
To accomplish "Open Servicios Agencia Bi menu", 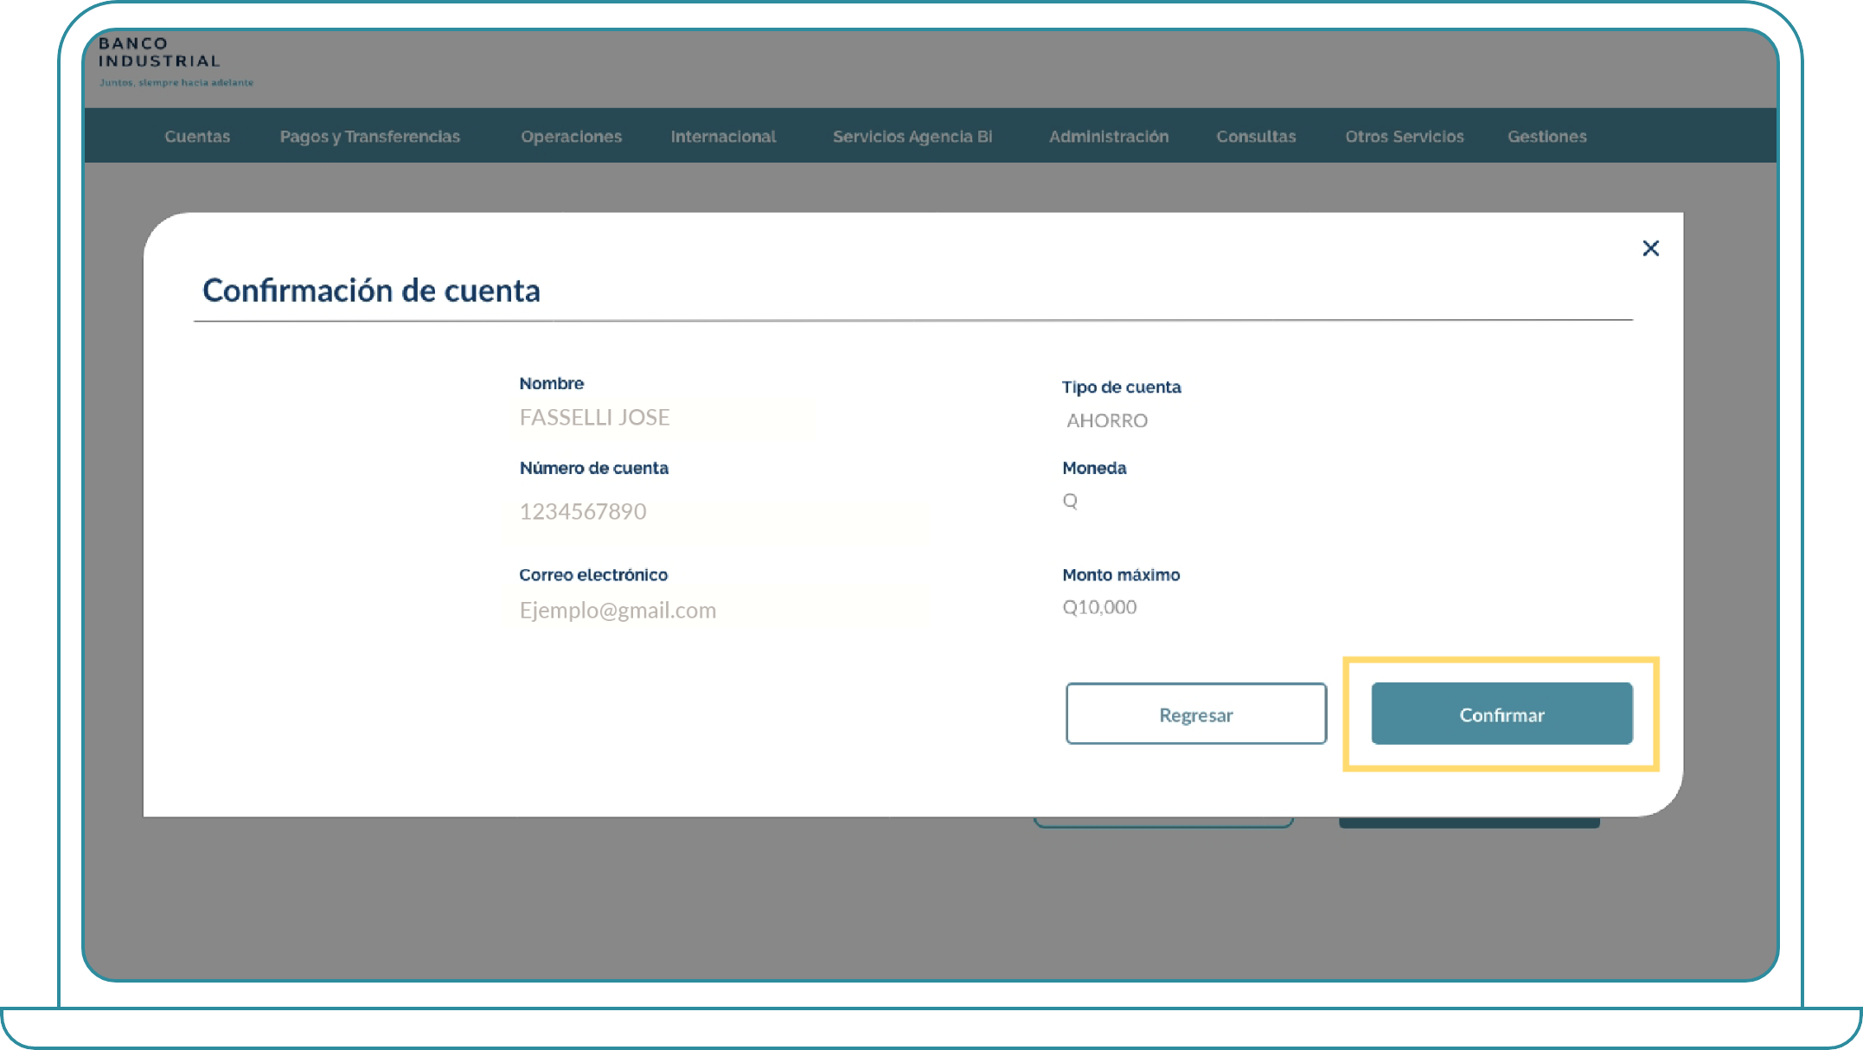I will click(x=912, y=137).
